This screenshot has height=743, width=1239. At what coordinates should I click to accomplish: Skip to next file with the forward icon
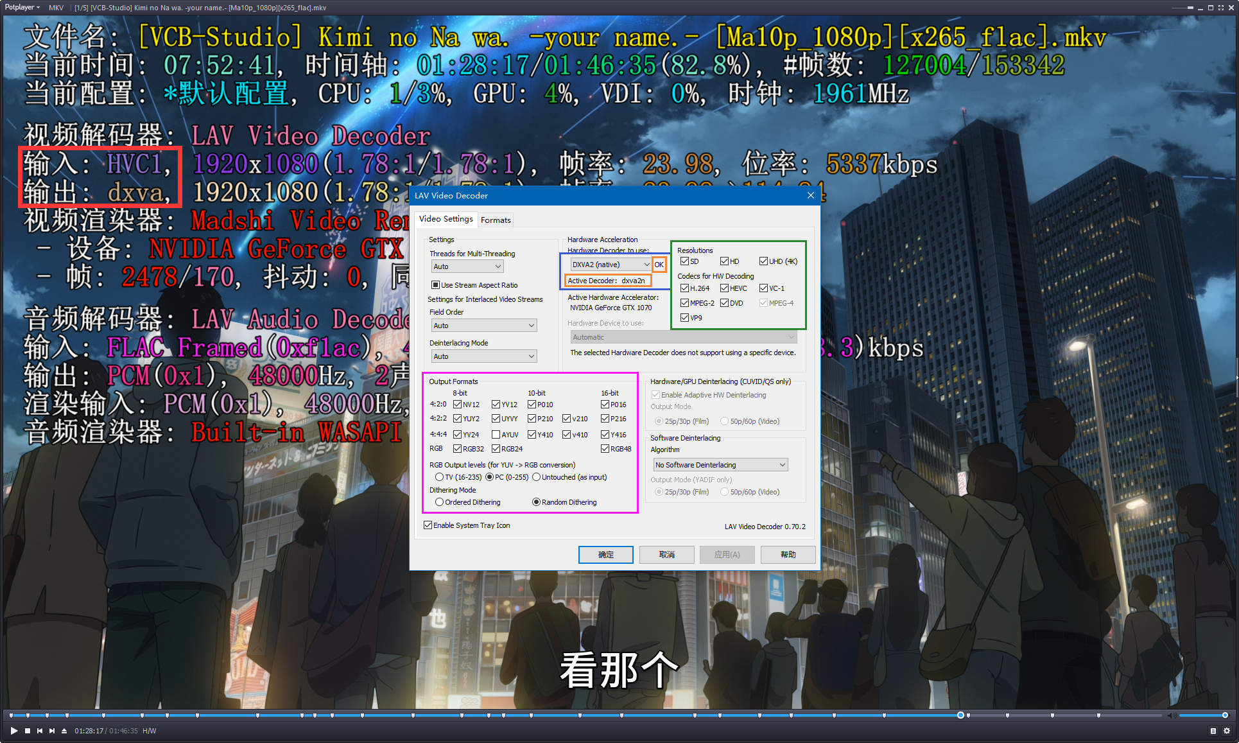[52, 730]
